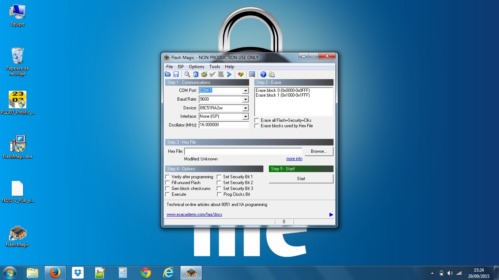Image resolution: width=499 pixels, height=280 pixels.
Task: Click the Open hex file folder icon
Action: (168, 74)
